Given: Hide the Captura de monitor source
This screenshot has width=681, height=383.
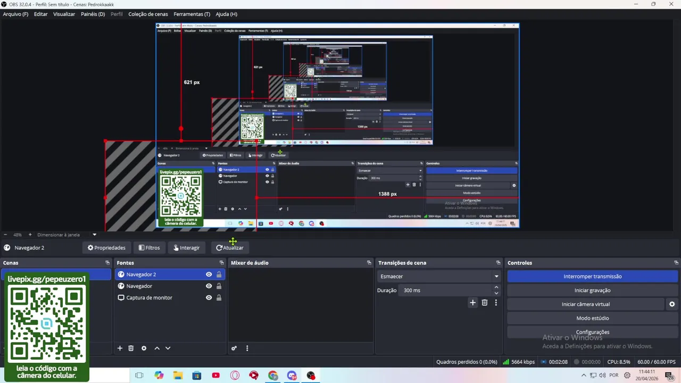Looking at the screenshot, I should coord(209,298).
